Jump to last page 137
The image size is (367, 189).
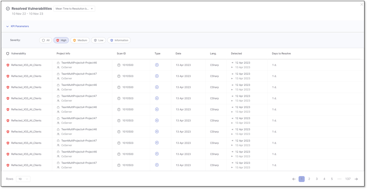point(348,179)
